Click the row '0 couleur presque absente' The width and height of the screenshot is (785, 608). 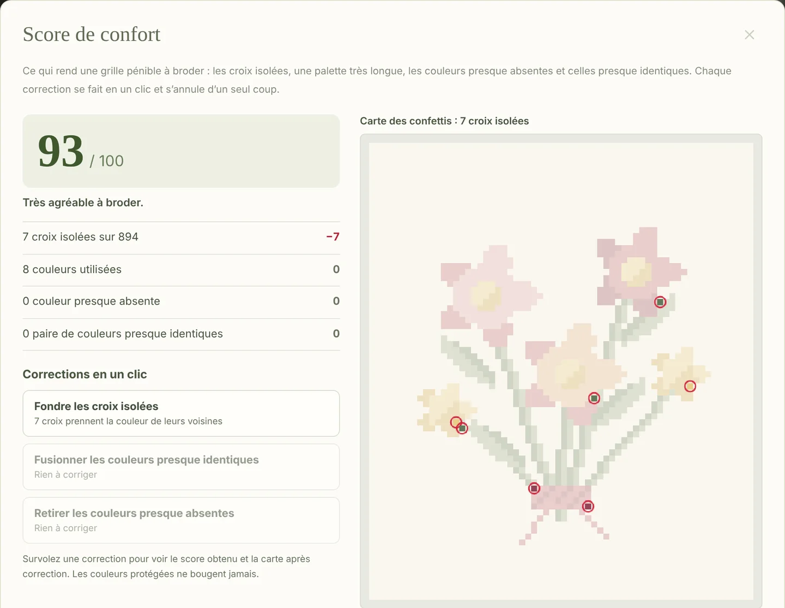coord(181,302)
